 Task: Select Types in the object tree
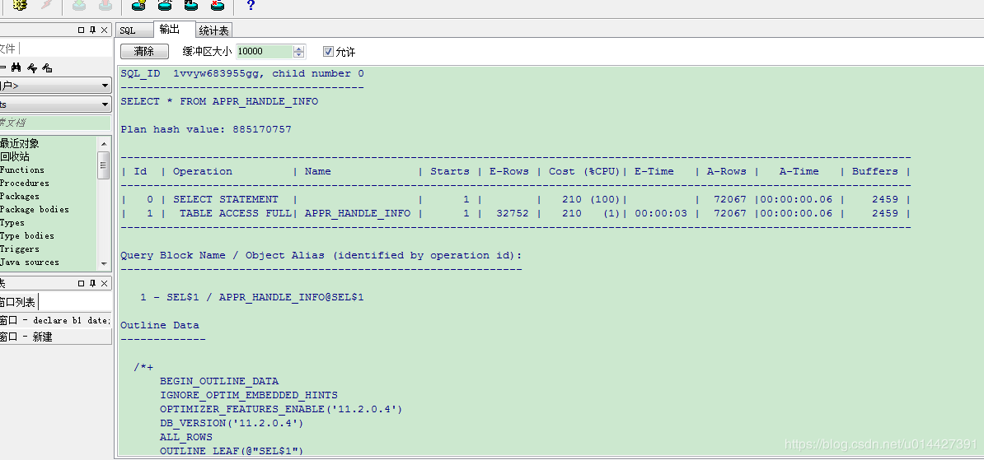[12, 222]
